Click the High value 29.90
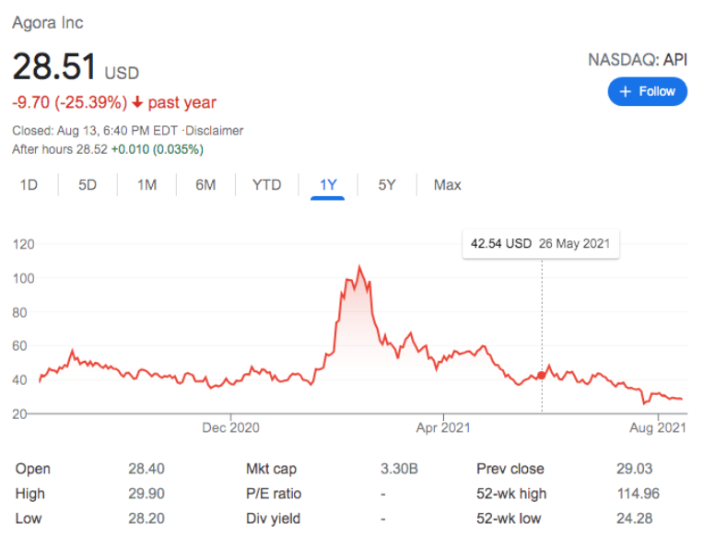 point(147,494)
